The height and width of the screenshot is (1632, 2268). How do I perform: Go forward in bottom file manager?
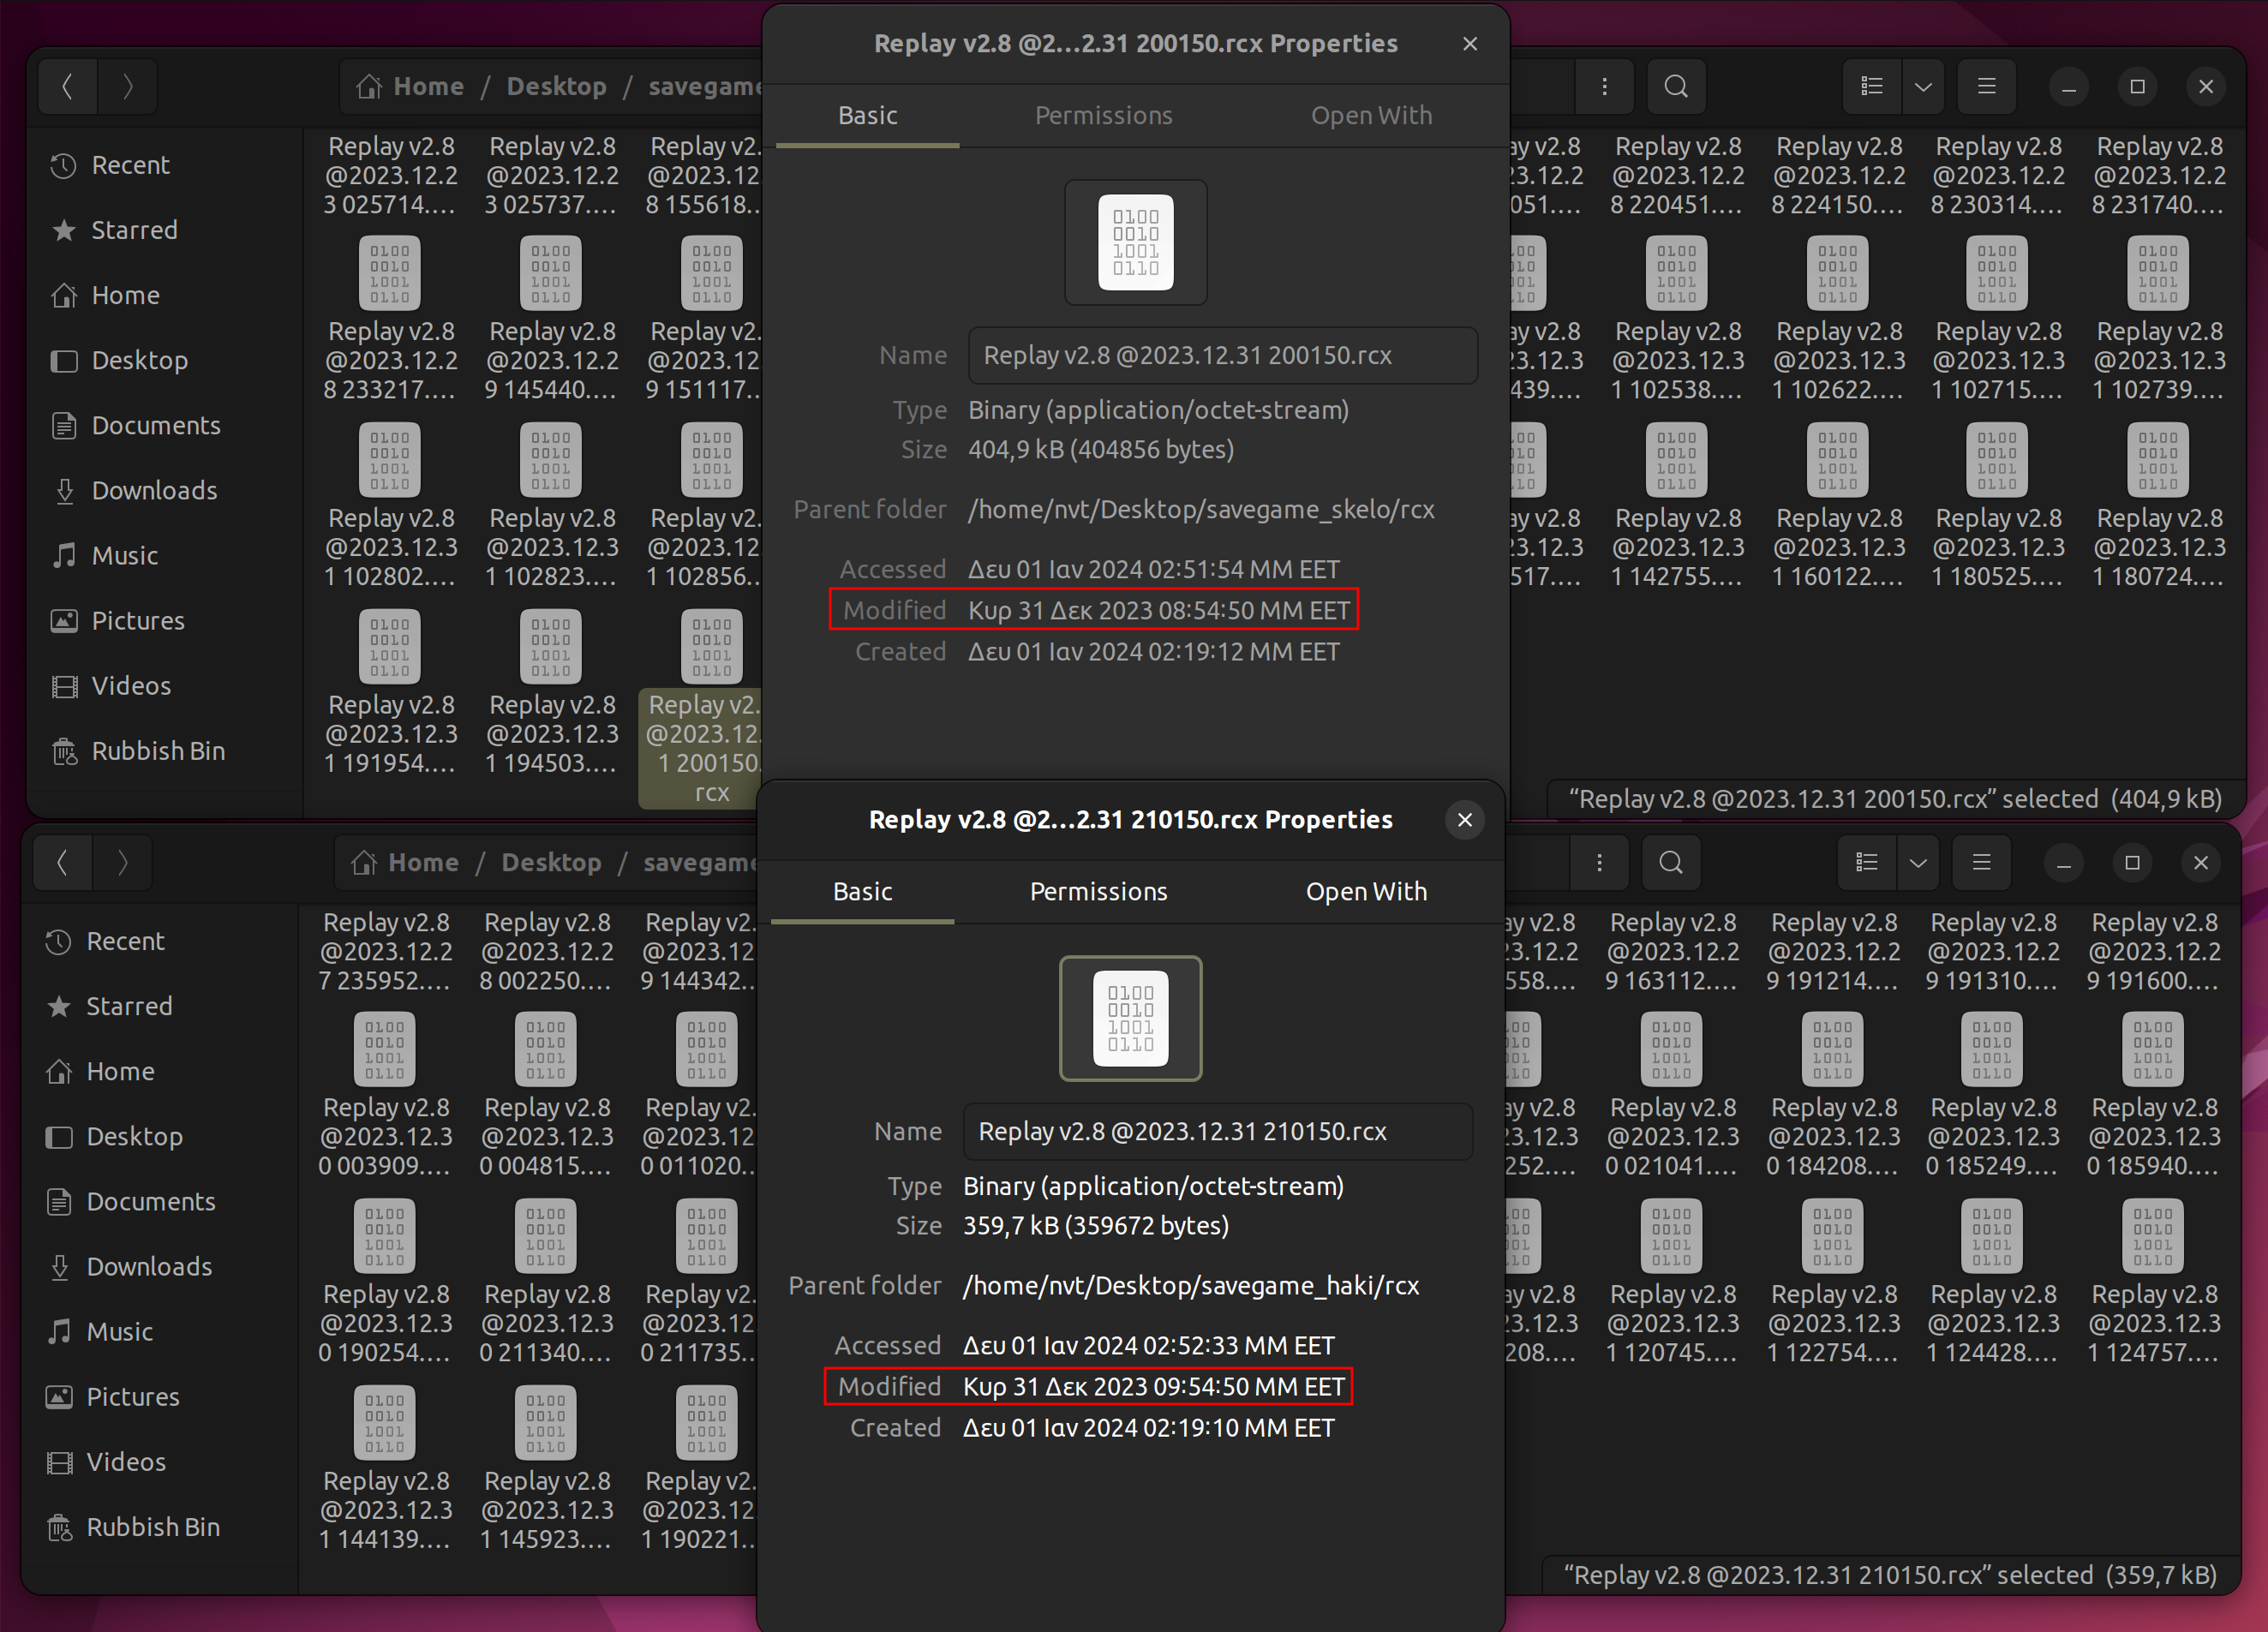tap(122, 862)
